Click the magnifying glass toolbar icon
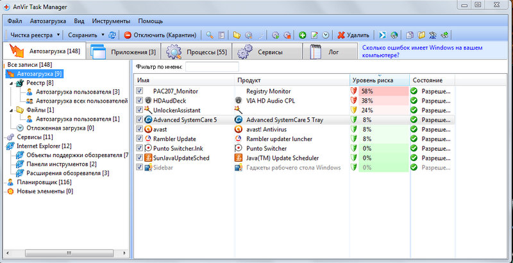 click(210, 35)
